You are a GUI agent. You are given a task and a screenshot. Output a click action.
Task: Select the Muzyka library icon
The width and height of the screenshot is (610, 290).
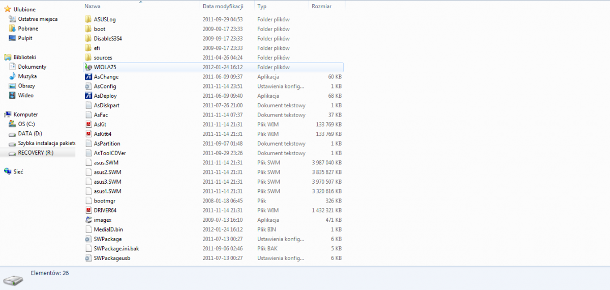[x=13, y=76]
